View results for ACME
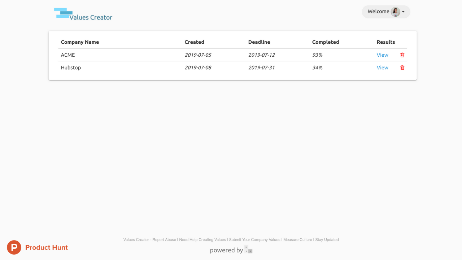The image size is (462, 260). [382, 55]
